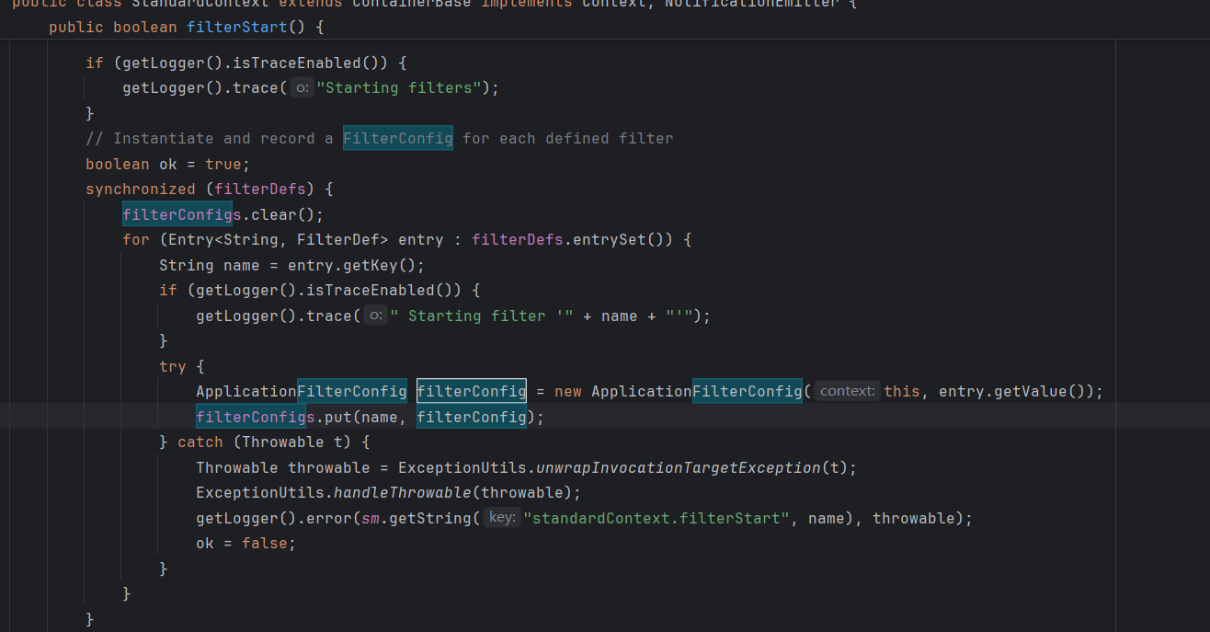
Task: Click the sm field in getString call
Action: [370, 518]
